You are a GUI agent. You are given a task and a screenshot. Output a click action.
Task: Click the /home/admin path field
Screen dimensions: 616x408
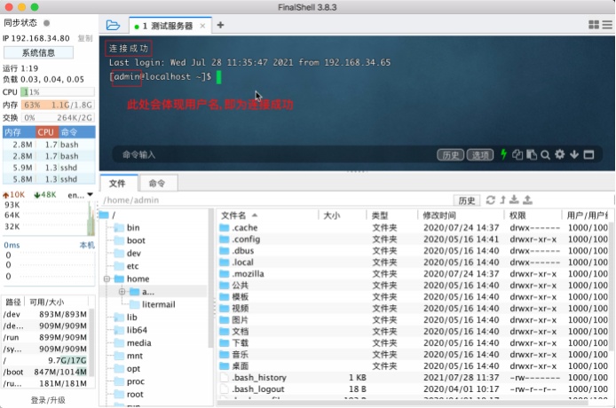pyautogui.click(x=275, y=200)
